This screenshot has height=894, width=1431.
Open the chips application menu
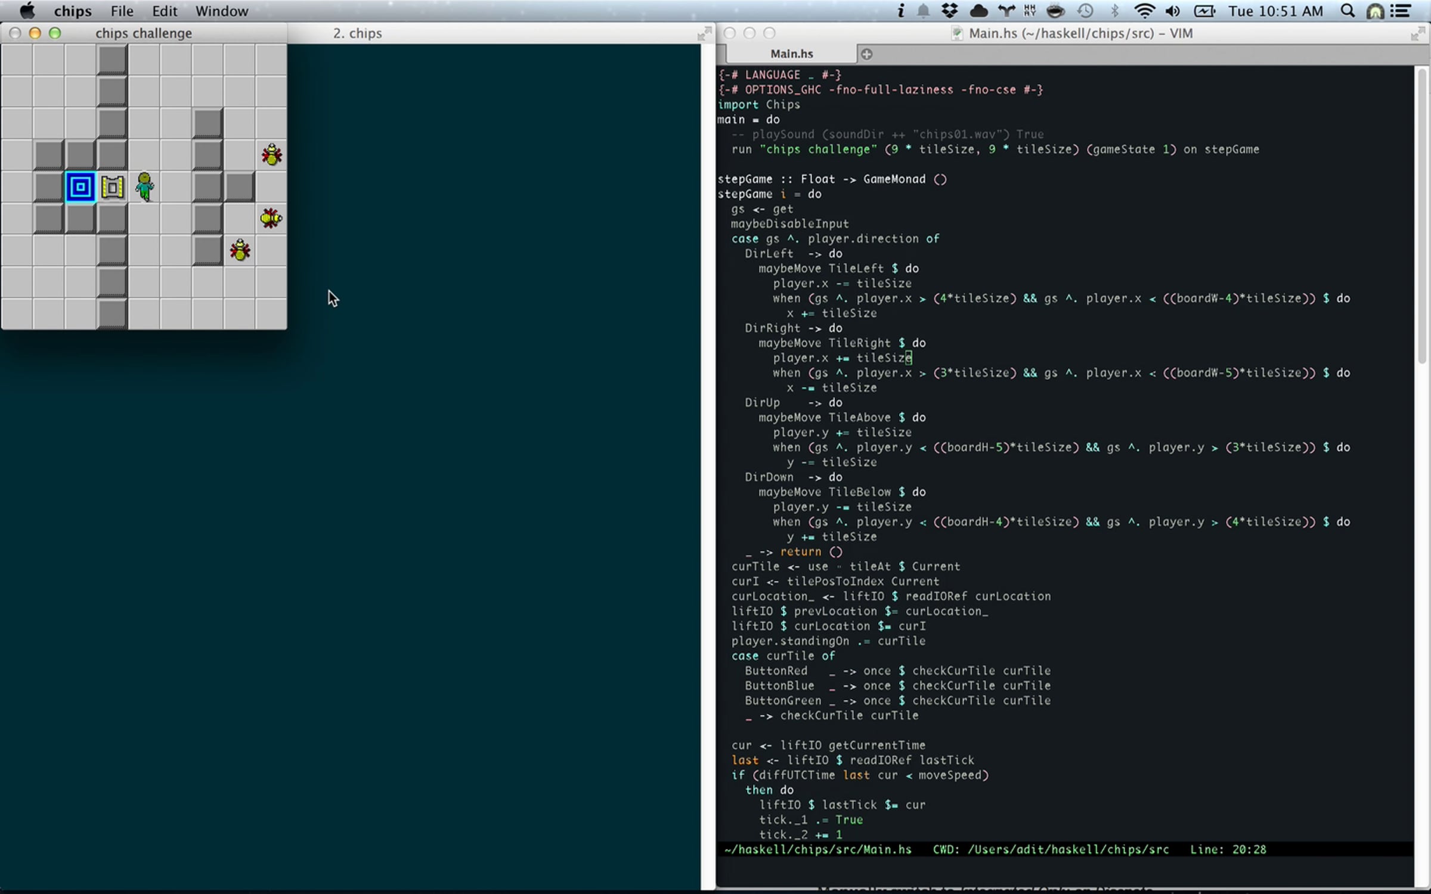73,11
